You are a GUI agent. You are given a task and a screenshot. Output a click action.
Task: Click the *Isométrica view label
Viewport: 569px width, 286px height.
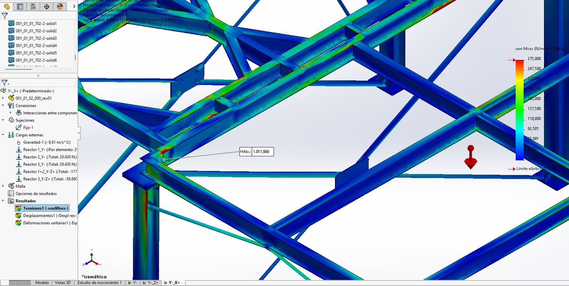coord(94,277)
